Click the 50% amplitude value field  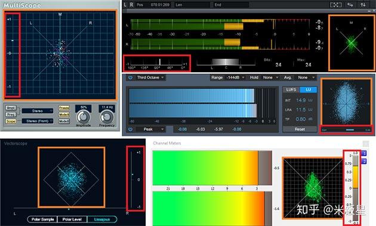[84, 108]
